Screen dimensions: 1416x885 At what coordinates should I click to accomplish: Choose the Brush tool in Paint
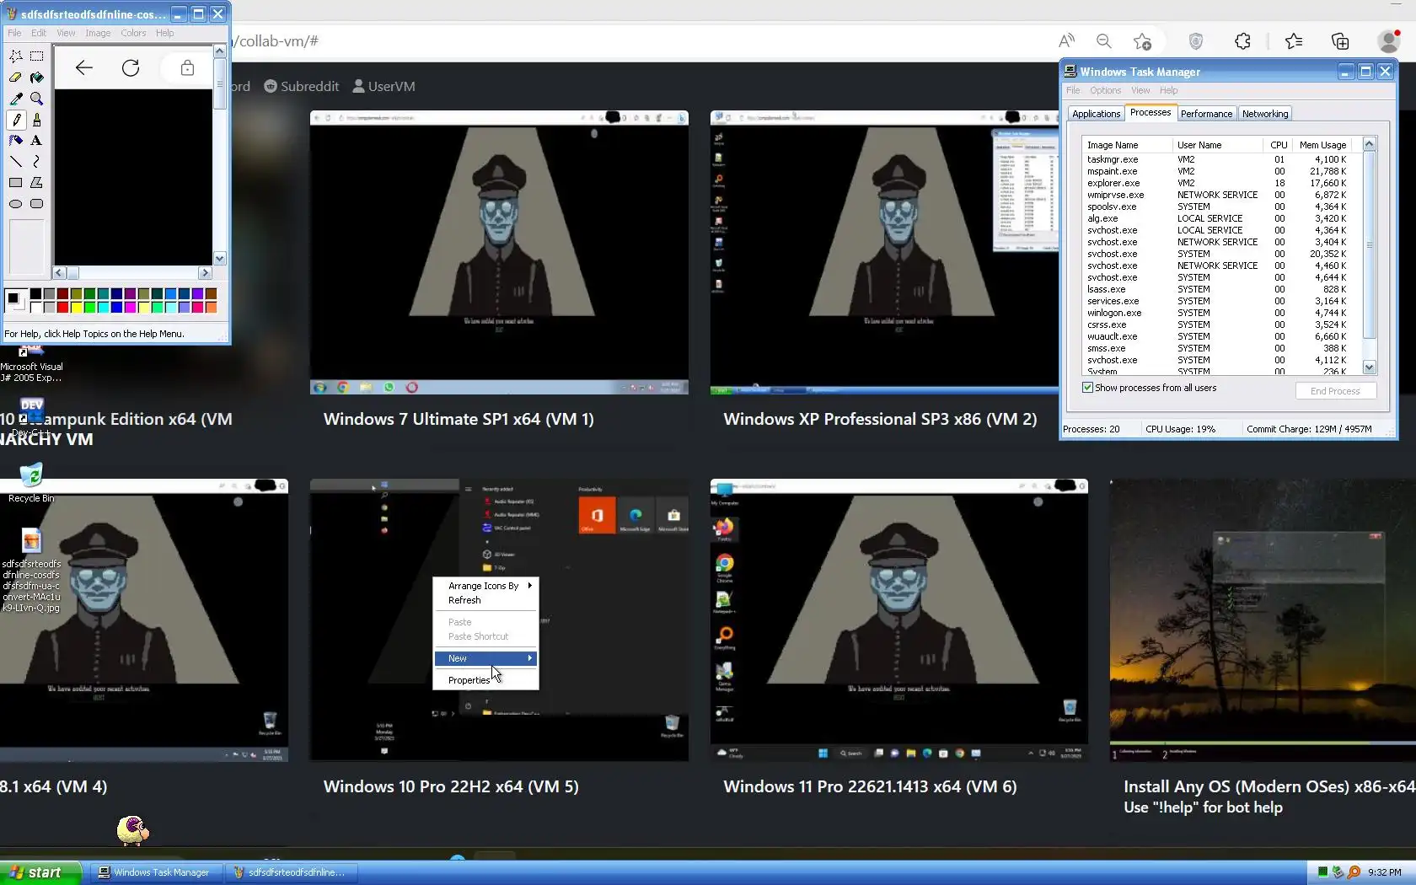click(x=37, y=120)
